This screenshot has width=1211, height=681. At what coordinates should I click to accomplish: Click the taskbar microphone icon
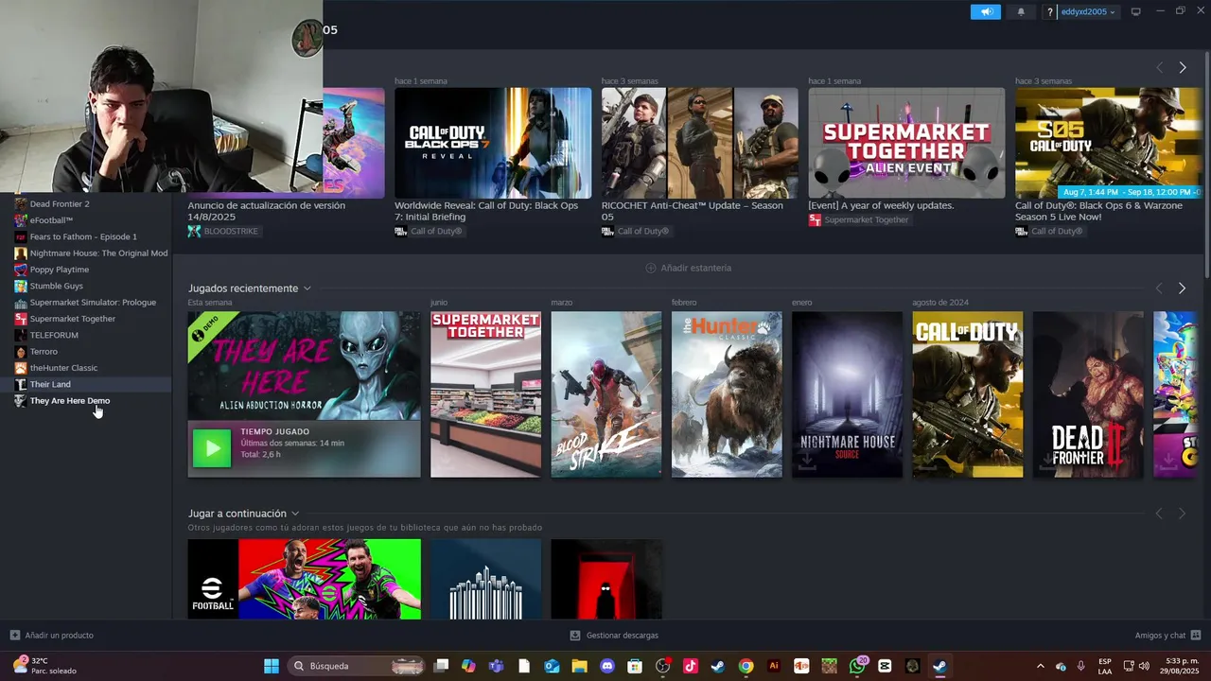coord(1080,666)
